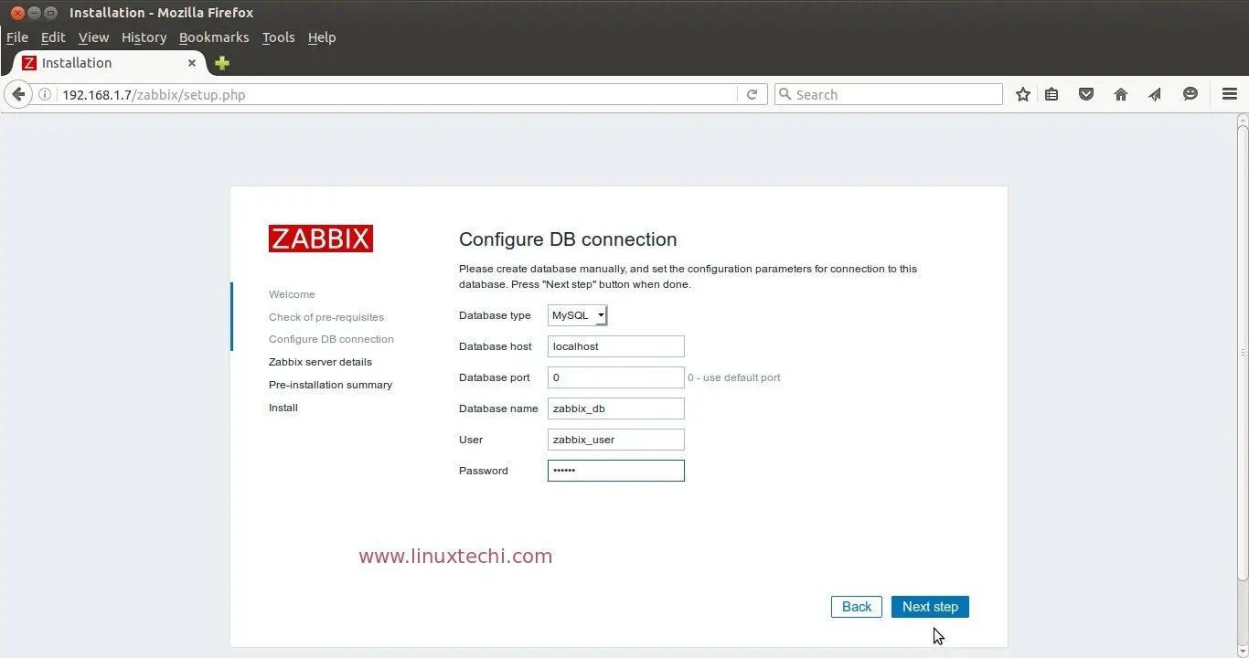
Task: Click the Database port field
Action: tap(616, 377)
